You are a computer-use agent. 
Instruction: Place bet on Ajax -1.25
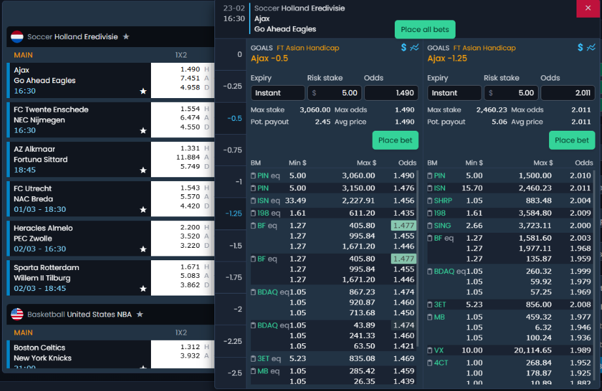tap(572, 140)
